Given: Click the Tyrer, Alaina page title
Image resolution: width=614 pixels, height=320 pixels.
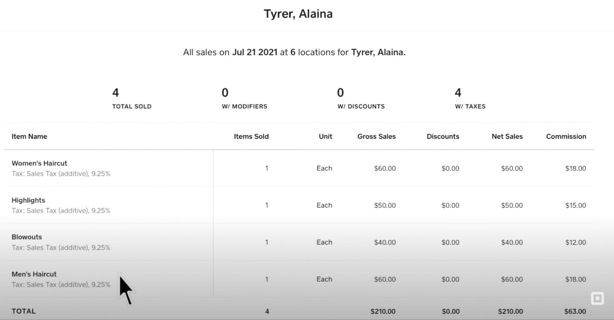Looking at the screenshot, I should click(x=298, y=14).
